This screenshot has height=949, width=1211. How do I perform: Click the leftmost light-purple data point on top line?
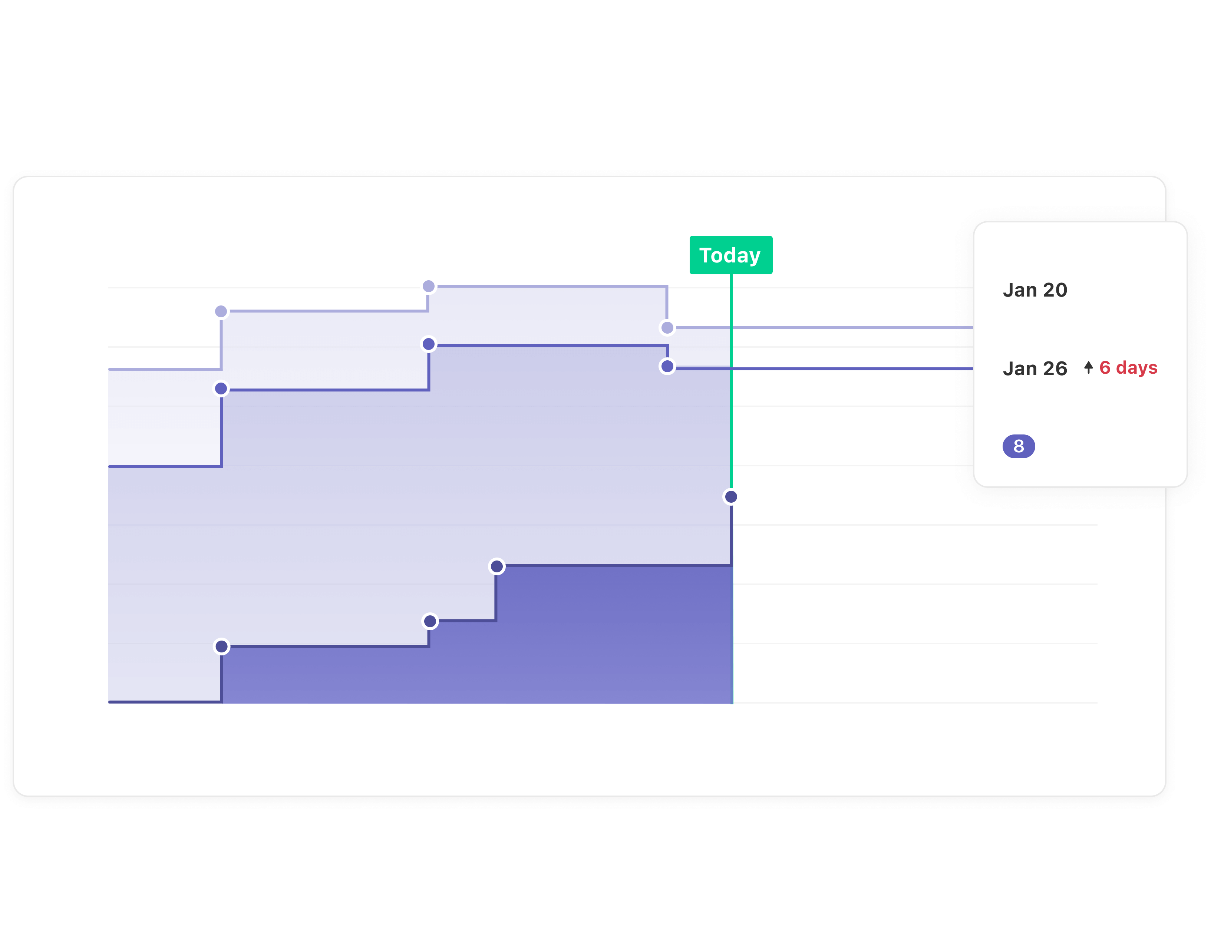point(221,311)
